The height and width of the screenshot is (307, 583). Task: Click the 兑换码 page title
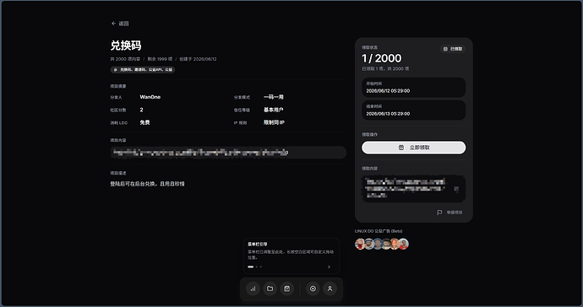tap(126, 46)
